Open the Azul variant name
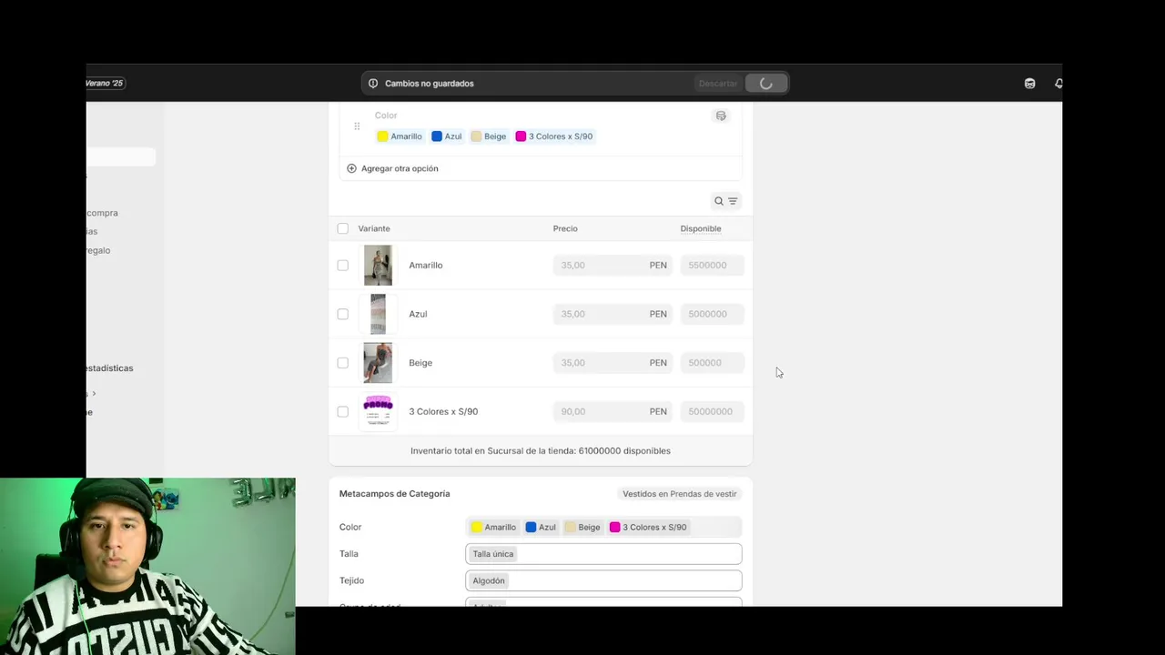The width and height of the screenshot is (1165, 655). [x=418, y=314]
